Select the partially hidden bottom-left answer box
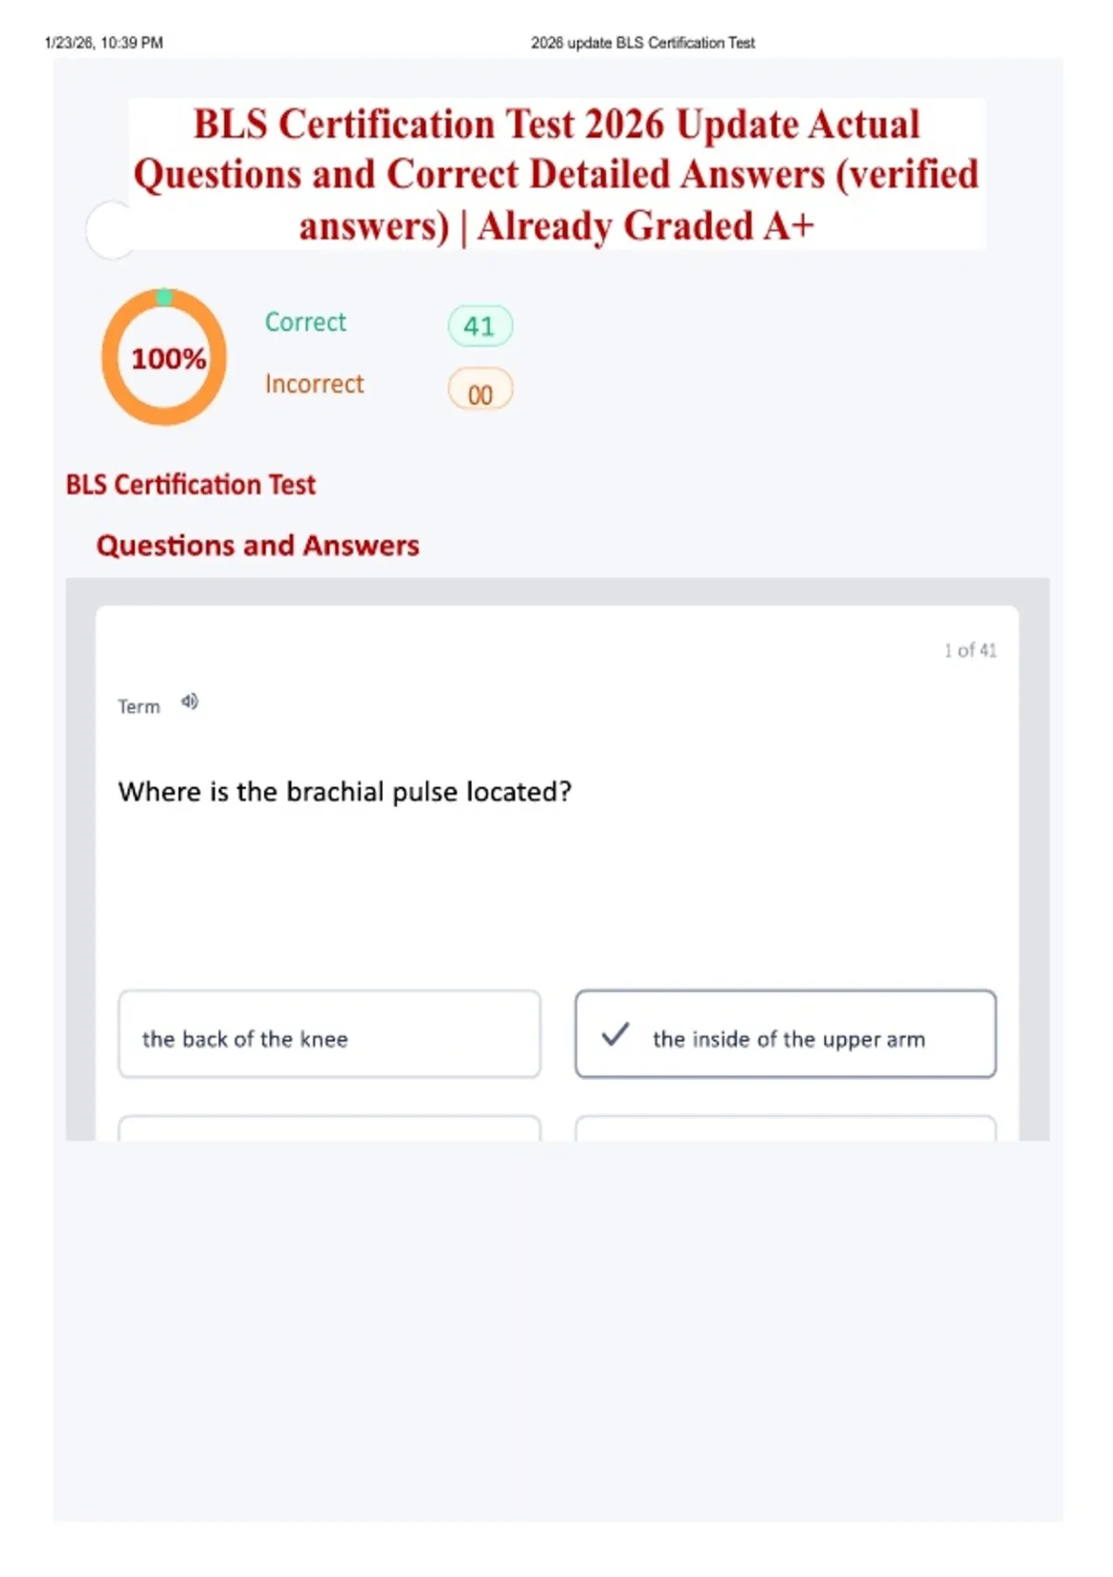Image resolution: width=1113 pixels, height=1577 pixels. [329, 1128]
